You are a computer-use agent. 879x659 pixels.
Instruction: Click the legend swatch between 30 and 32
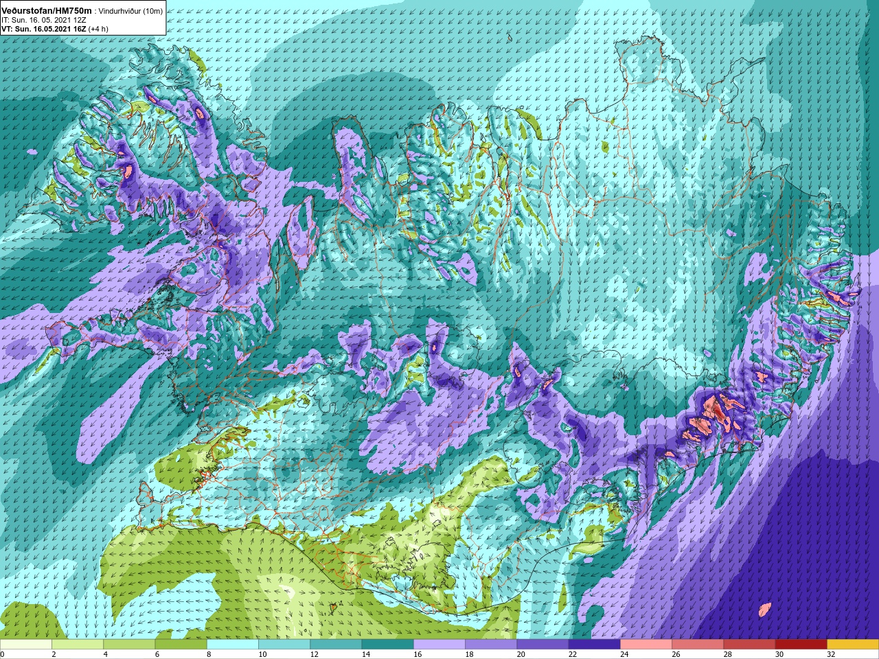(801, 645)
